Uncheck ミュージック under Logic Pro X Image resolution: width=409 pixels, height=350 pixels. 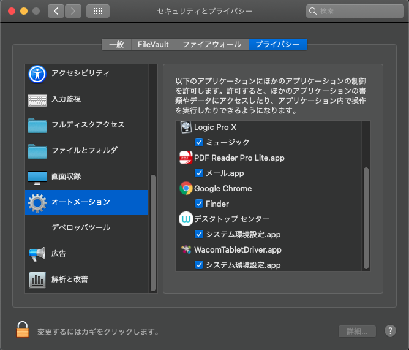(199, 142)
